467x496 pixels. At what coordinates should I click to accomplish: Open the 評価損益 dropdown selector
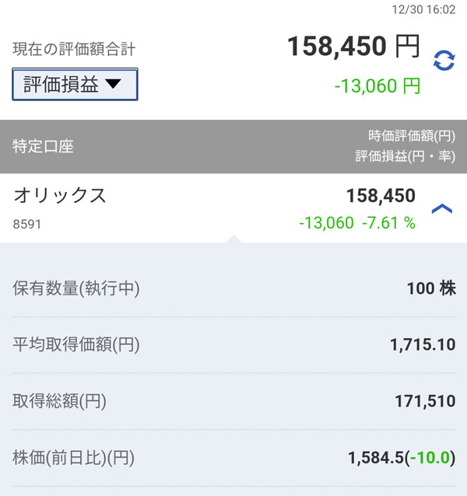[75, 85]
